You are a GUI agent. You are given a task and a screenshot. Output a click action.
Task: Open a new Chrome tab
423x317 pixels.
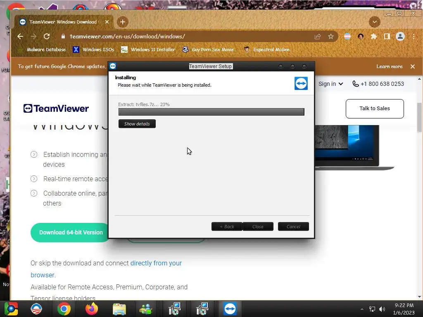[x=122, y=22]
